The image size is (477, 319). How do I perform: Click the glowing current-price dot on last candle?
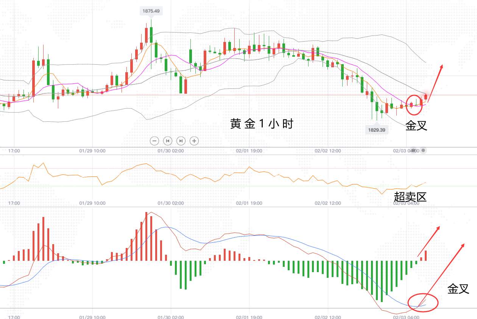[x=426, y=94]
